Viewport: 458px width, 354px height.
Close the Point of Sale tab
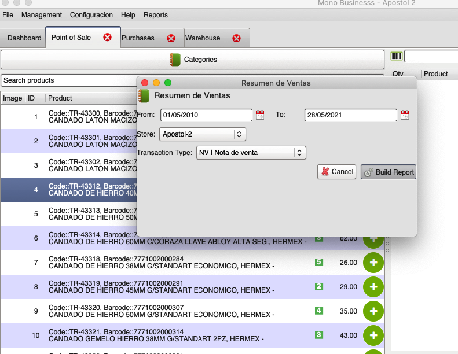click(x=107, y=38)
